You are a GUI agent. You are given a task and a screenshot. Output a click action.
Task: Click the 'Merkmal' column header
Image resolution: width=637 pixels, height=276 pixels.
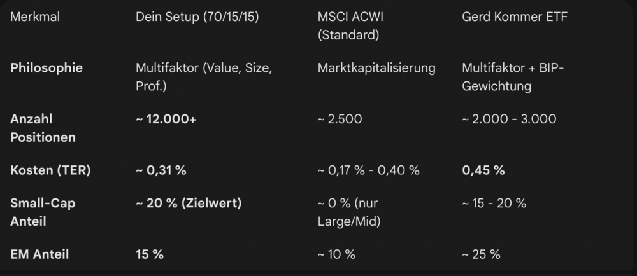35,17
